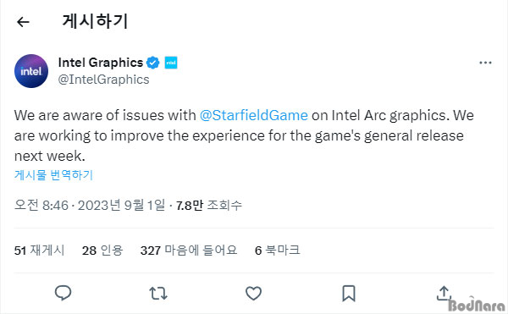
Task: Click 게시물 번역하기 translate link
Action: pyautogui.click(x=54, y=175)
